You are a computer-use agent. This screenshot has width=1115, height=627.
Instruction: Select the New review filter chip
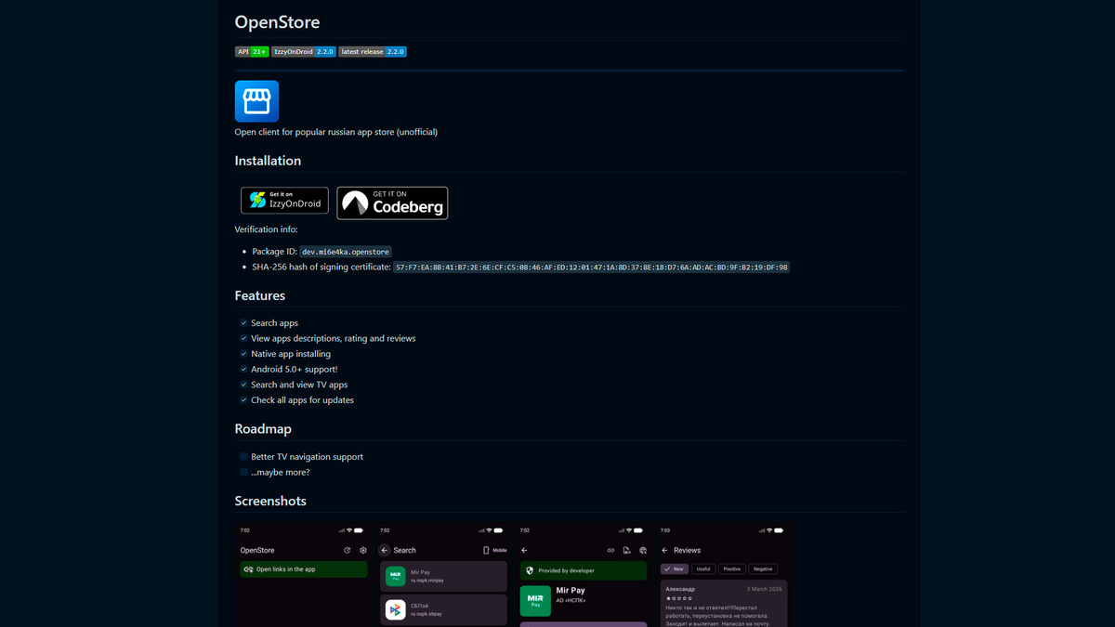pyautogui.click(x=675, y=569)
